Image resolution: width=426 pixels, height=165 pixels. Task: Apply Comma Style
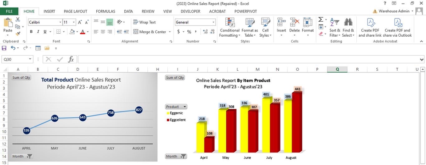click(196, 32)
